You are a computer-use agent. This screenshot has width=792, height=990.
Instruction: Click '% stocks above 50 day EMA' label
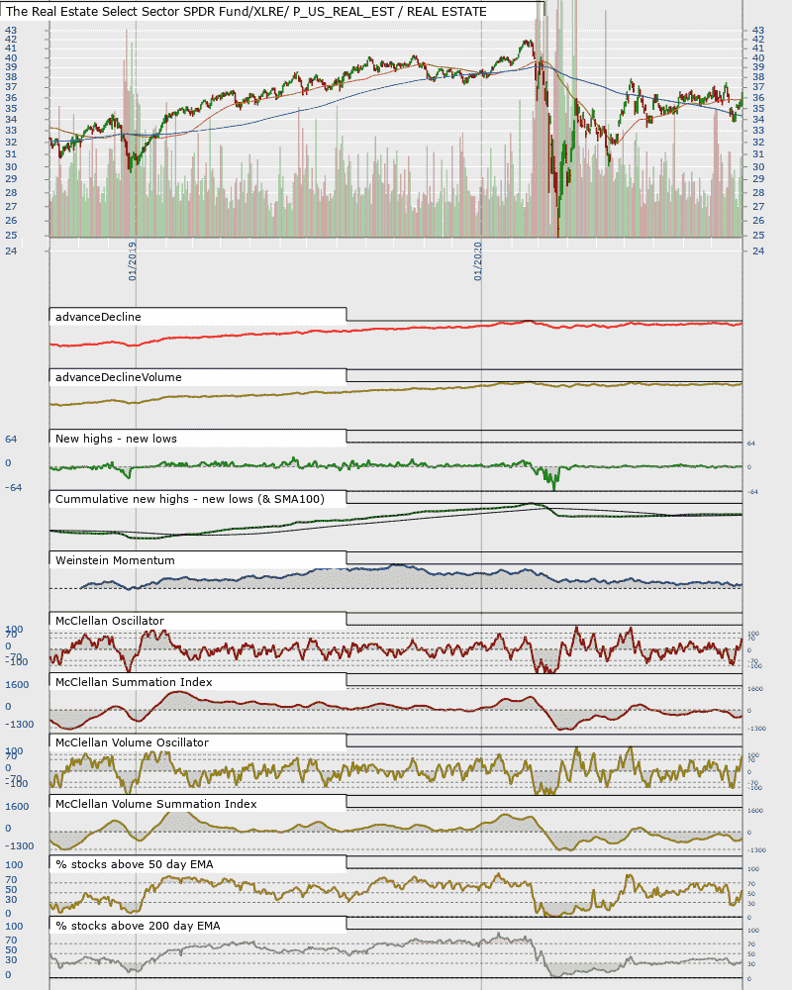tap(134, 864)
